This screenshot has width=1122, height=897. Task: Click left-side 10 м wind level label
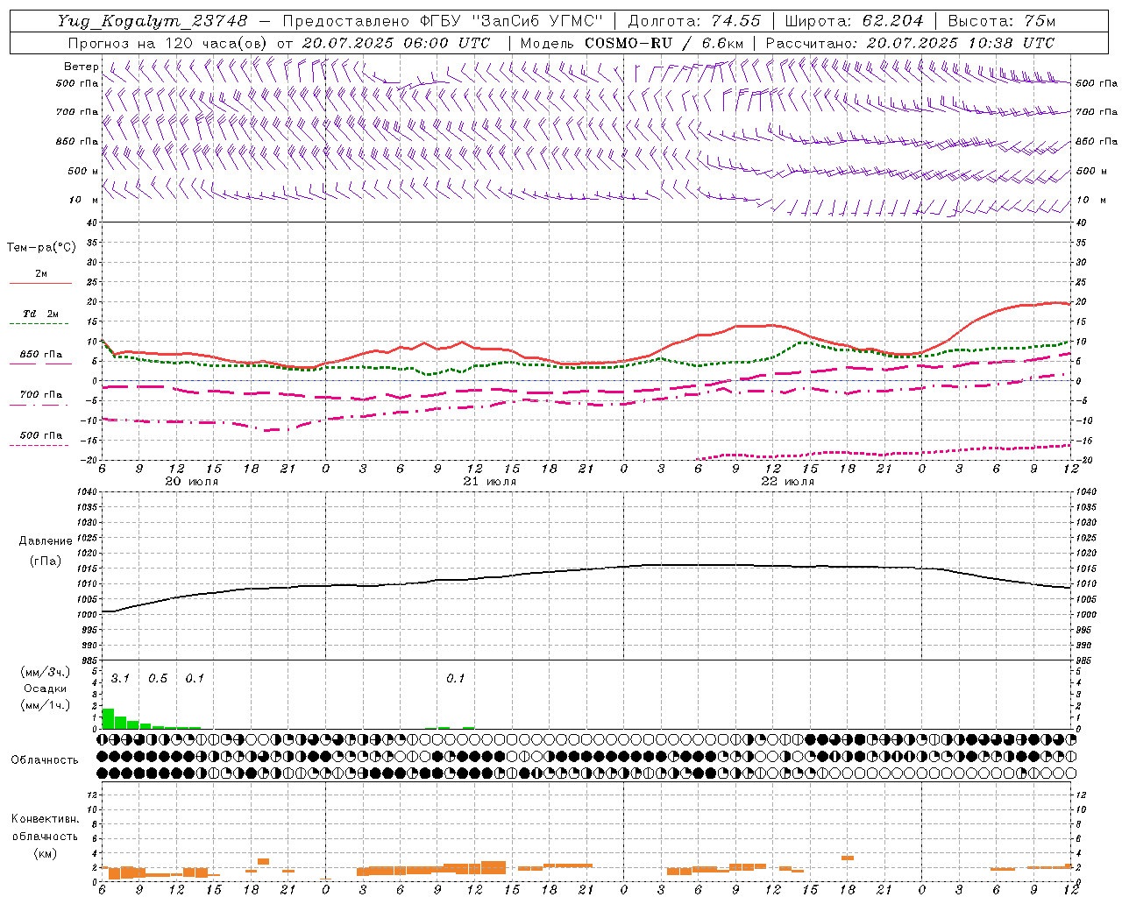83,200
